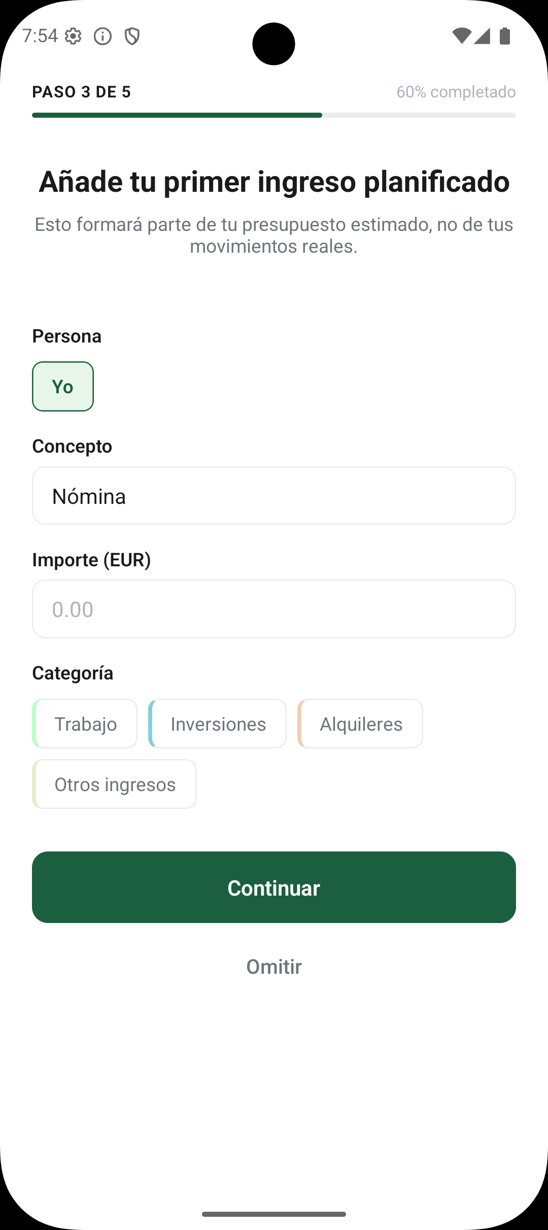This screenshot has width=548, height=1230.
Task: Select the 'Yo' persona chip
Action: [62, 386]
